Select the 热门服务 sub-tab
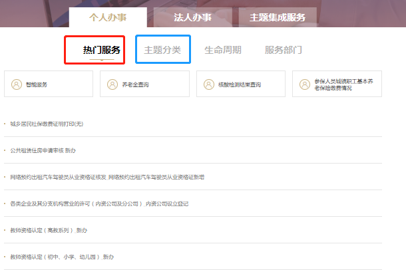The width and height of the screenshot is (406, 270). (x=101, y=50)
